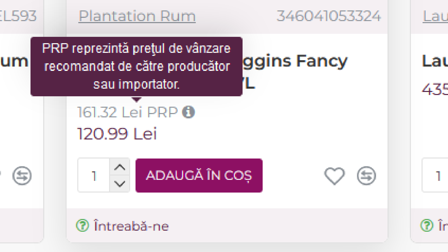Increase quantity with the up arrow
Image resolution: width=448 pixels, height=252 pixels.
coord(120,167)
